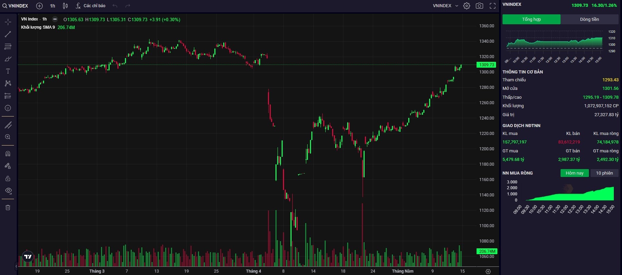Screen dimensions: 622x275
Task: Click the Tháng 4 label on time axis
Action: coord(254,271)
